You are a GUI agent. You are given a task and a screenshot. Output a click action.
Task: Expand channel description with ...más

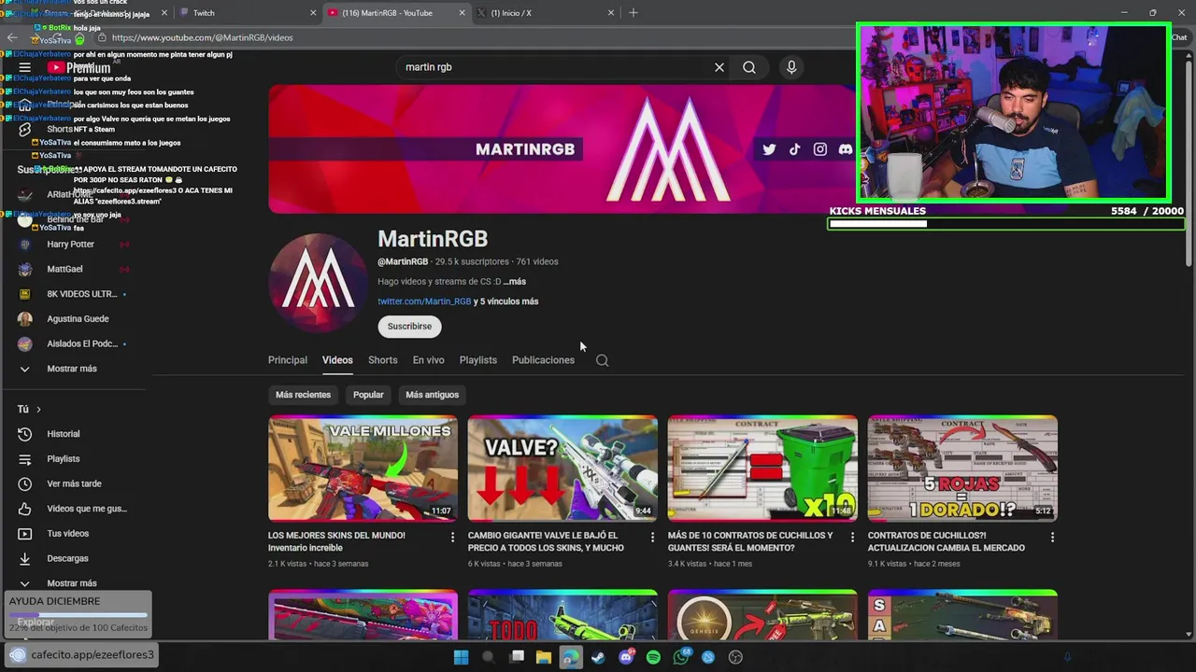pyautogui.click(x=515, y=282)
